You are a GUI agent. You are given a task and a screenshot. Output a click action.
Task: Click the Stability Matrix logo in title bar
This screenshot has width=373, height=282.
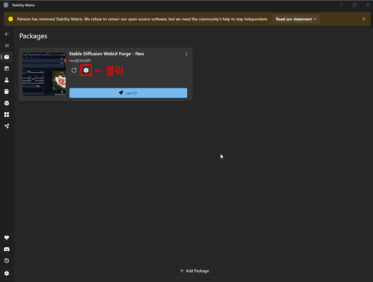tap(6, 5)
